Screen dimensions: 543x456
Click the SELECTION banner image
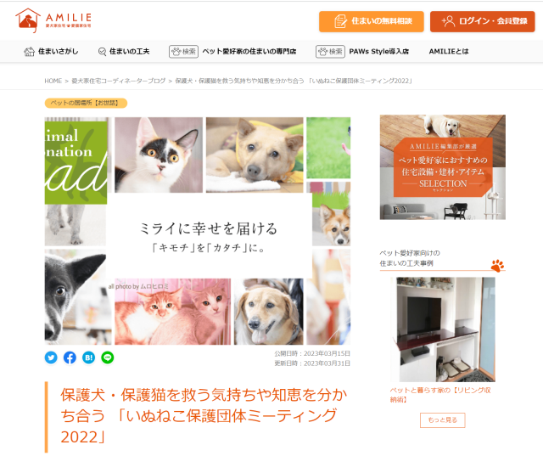[443, 167]
